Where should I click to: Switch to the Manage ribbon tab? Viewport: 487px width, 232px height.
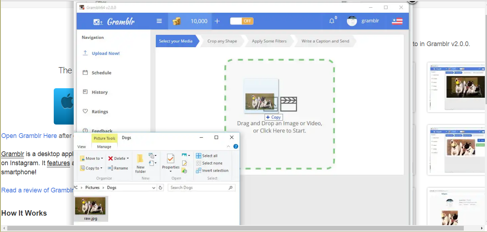104,147
